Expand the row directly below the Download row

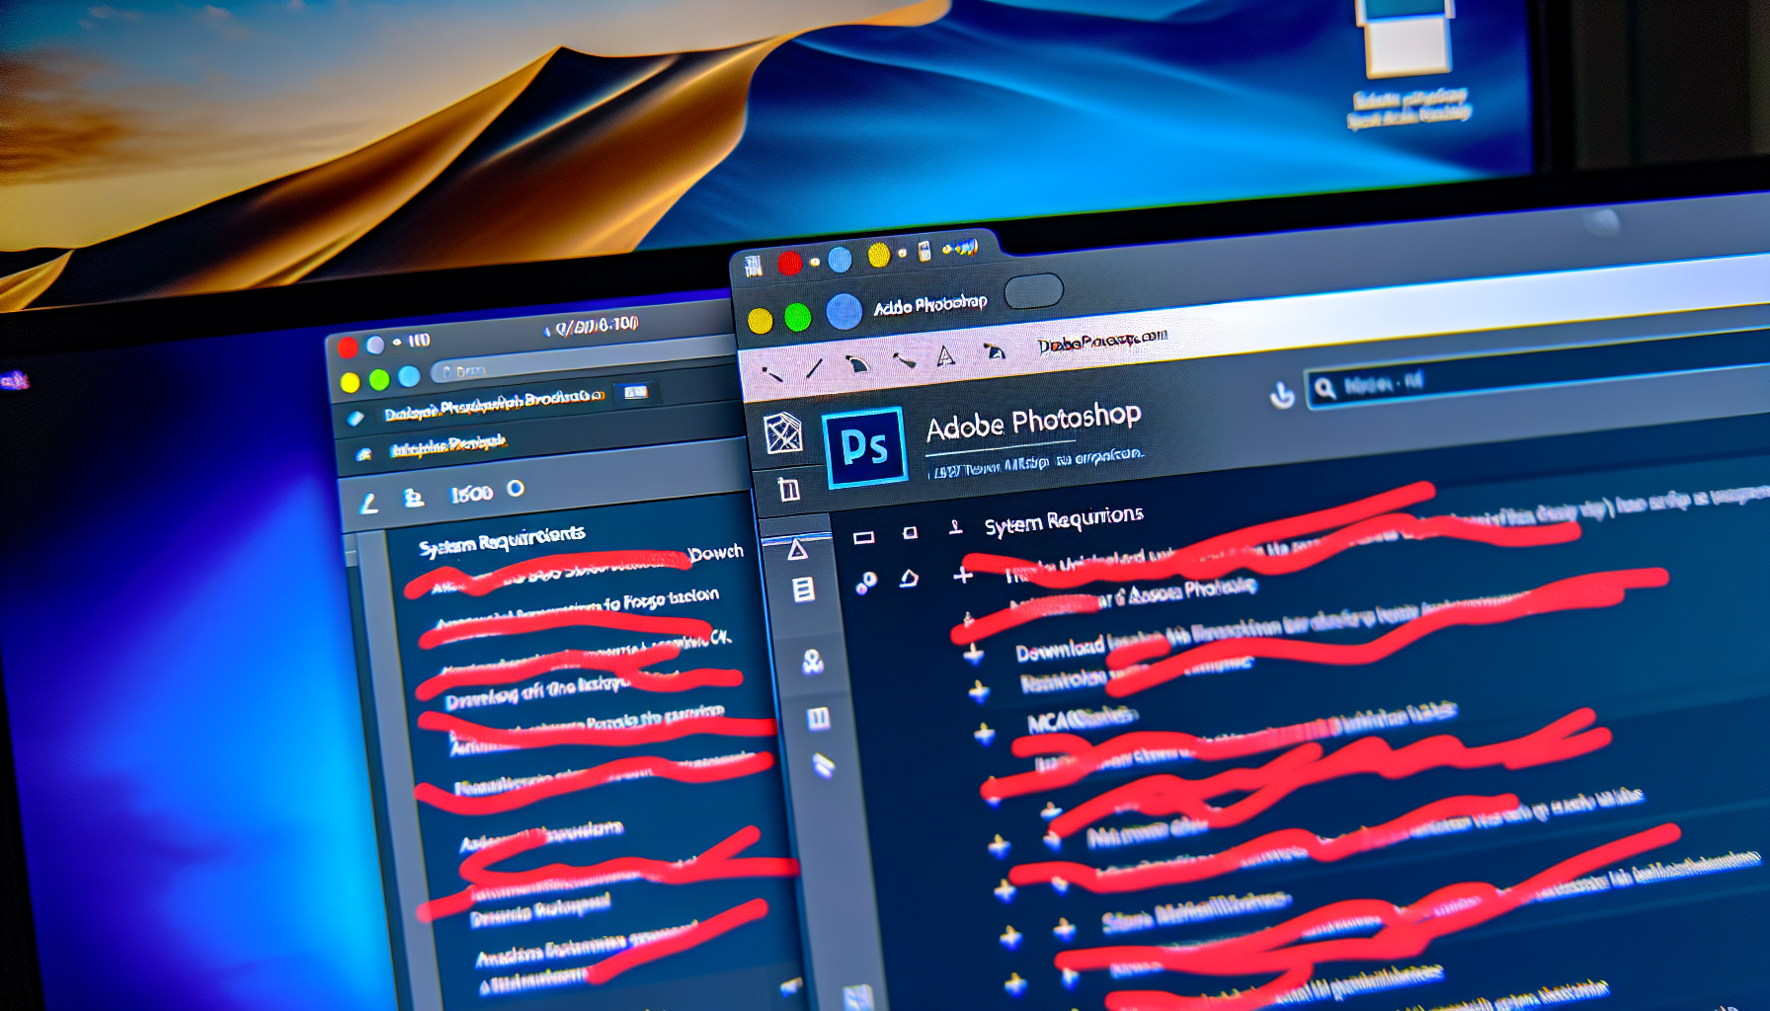pos(979,692)
